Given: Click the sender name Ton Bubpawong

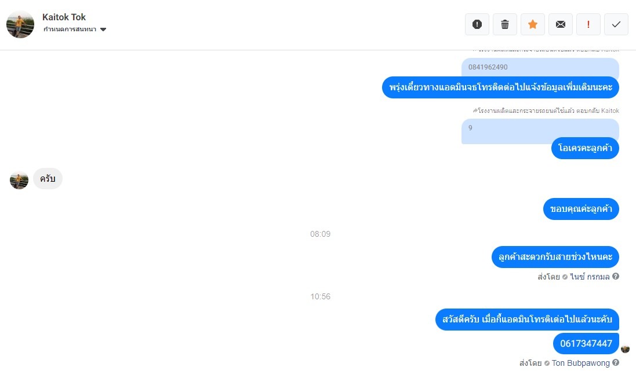Looking at the screenshot, I should click(580, 363).
